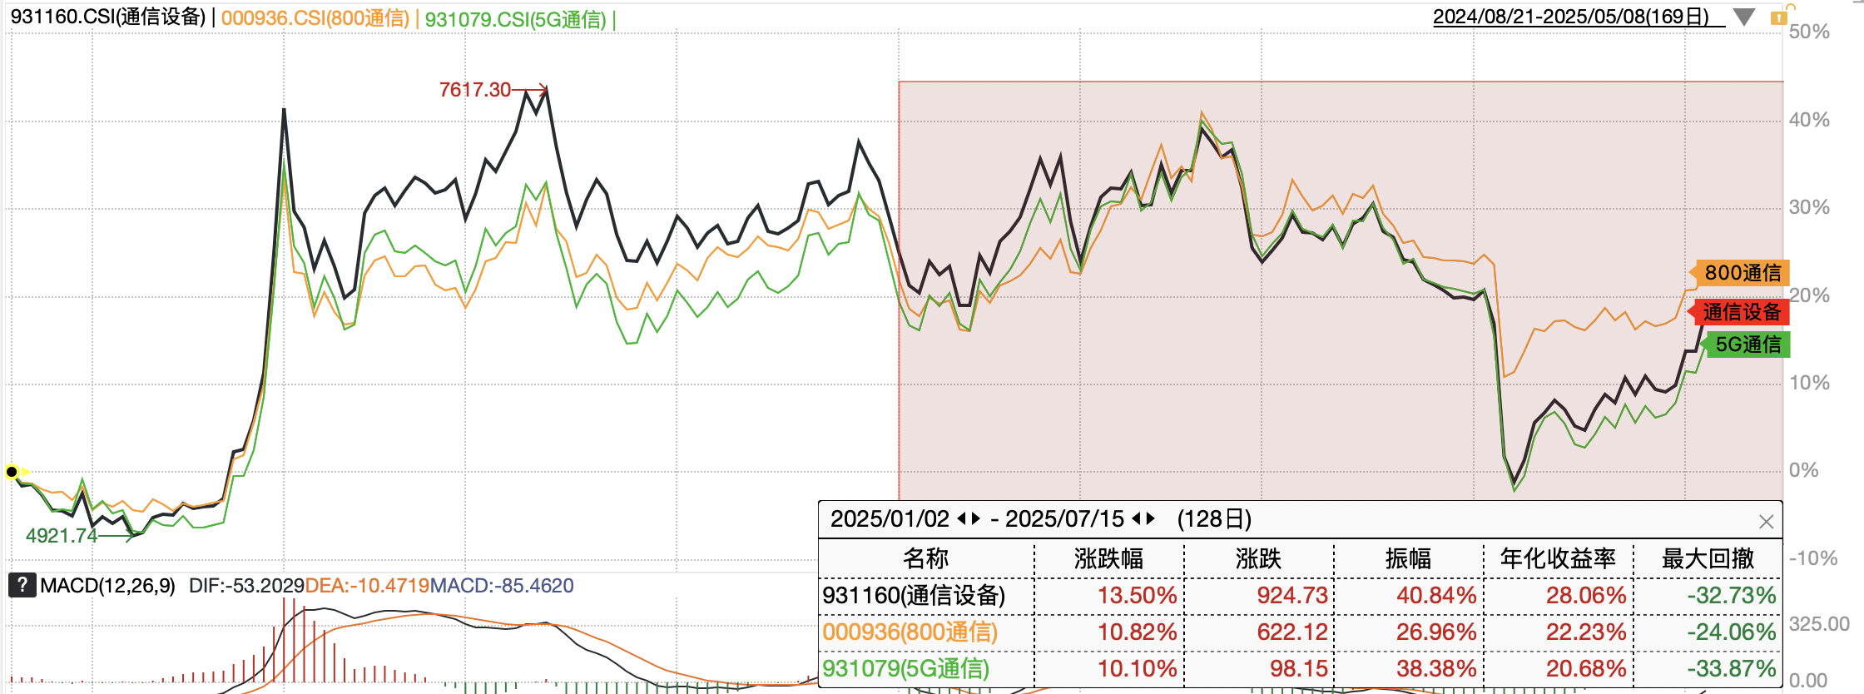
Task: Click the yellow start point marker on chart
Action: [x=12, y=472]
